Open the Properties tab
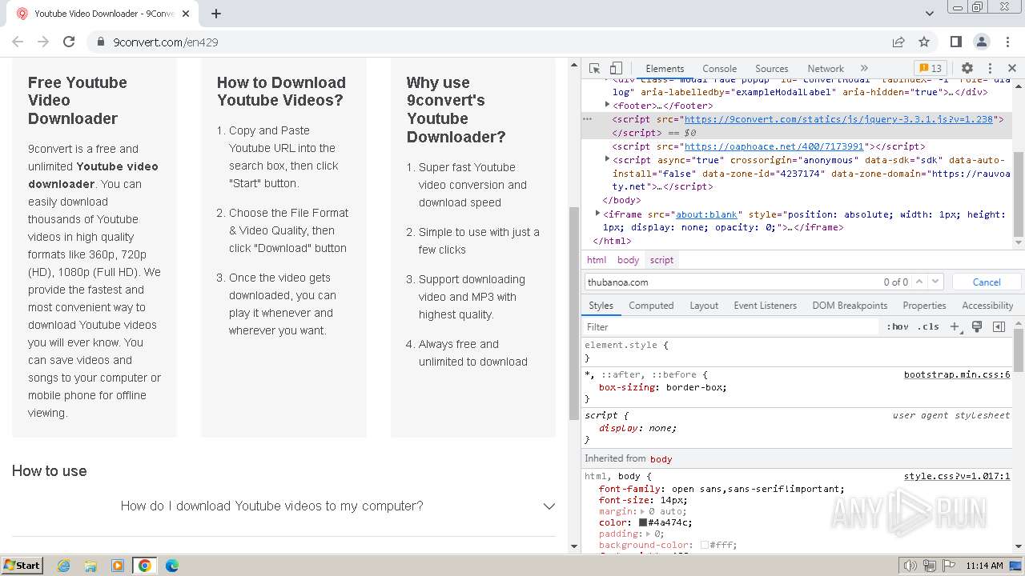Image resolution: width=1025 pixels, height=576 pixels. [924, 306]
